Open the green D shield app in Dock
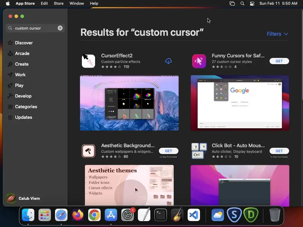The image size is (303, 227). pyautogui.click(x=251, y=215)
